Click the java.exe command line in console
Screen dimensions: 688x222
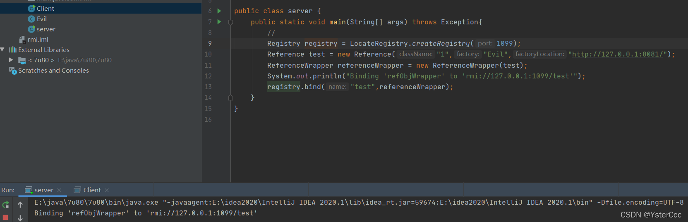(359, 202)
